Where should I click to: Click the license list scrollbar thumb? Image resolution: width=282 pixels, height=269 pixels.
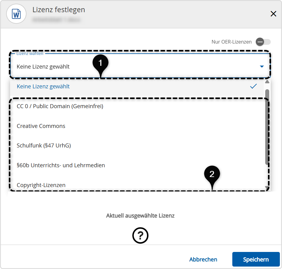point(267,126)
